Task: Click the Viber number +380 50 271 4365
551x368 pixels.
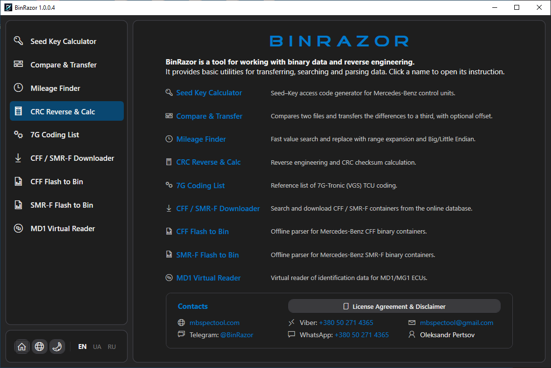Action: point(346,323)
